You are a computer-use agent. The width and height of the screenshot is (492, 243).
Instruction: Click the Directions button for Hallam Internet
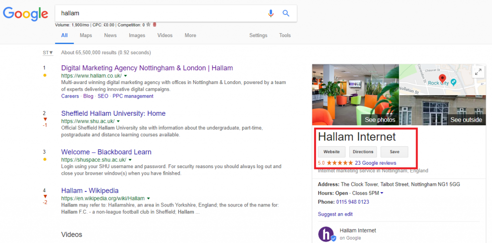363,152
